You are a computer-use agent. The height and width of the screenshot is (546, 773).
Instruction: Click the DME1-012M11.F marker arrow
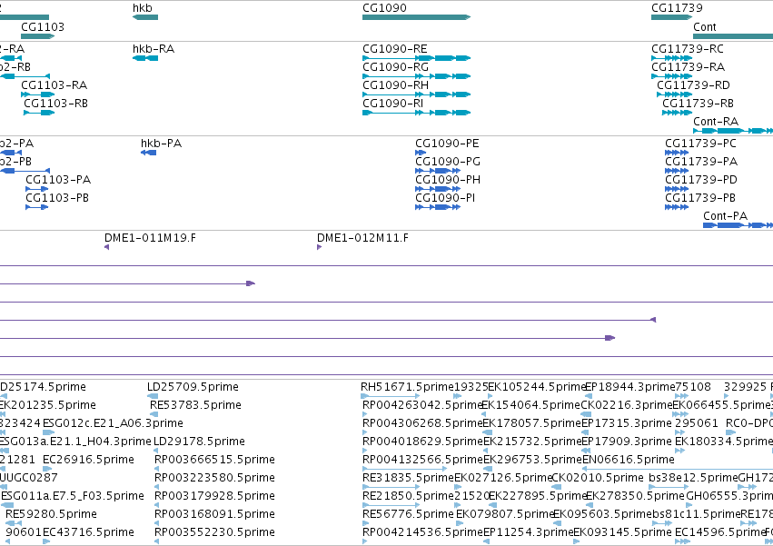[320, 248]
